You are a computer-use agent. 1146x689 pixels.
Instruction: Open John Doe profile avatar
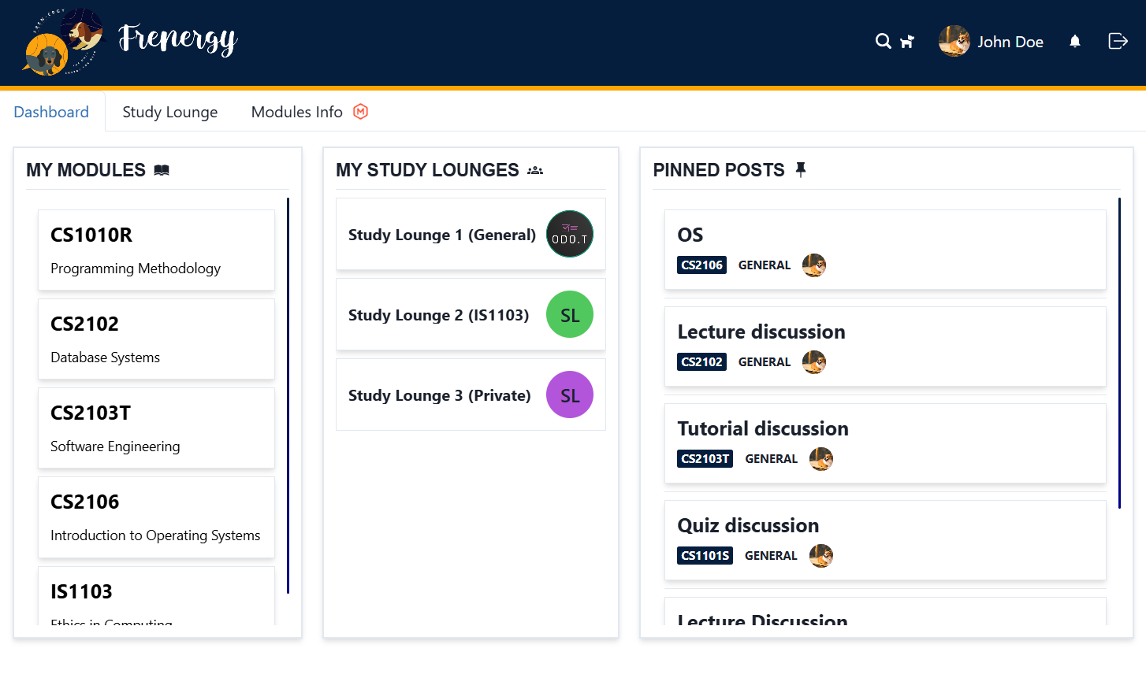click(x=954, y=41)
